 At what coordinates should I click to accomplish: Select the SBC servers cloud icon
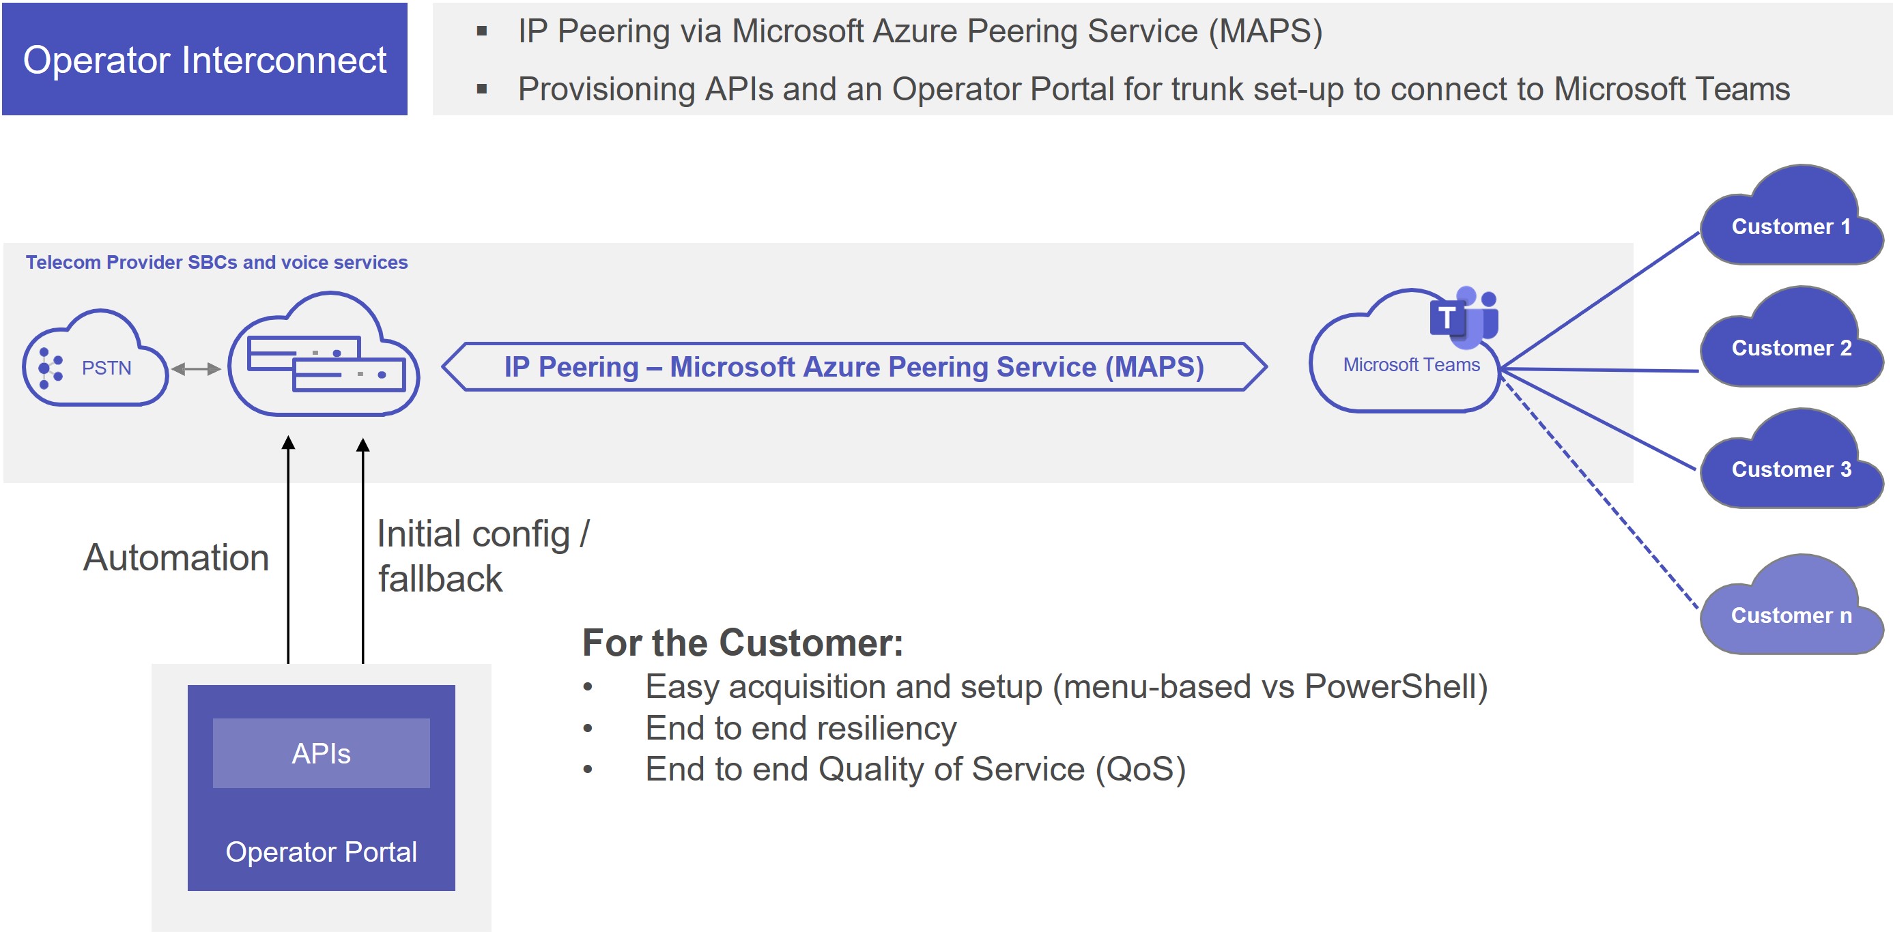pos(324,354)
